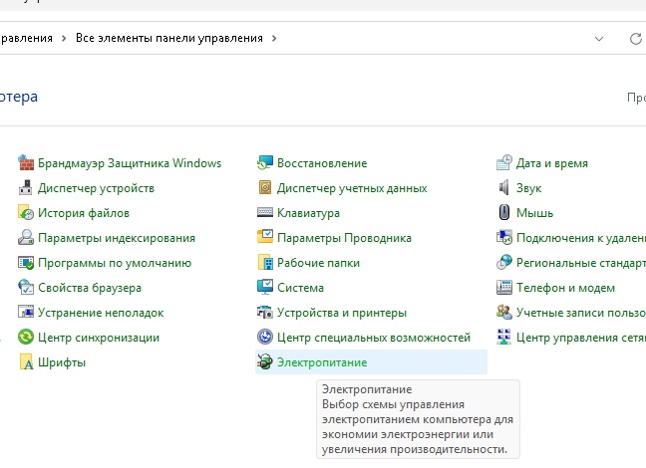Refresh the address bar with the reload button
Screen dimensions: 646x468
pos(636,39)
